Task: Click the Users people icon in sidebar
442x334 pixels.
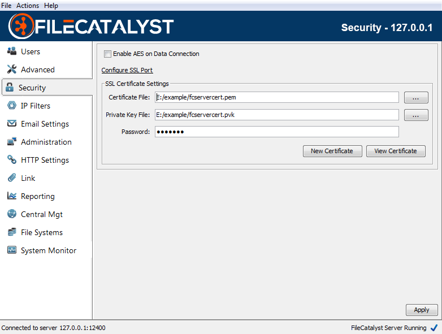Action: pos(12,51)
